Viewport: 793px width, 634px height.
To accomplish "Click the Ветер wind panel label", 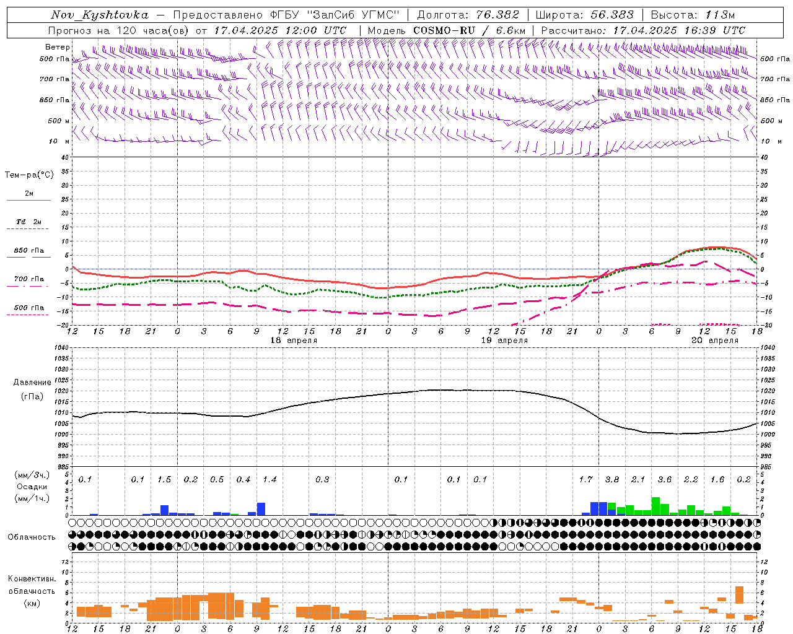I will pyautogui.click(x=57, y=47).
